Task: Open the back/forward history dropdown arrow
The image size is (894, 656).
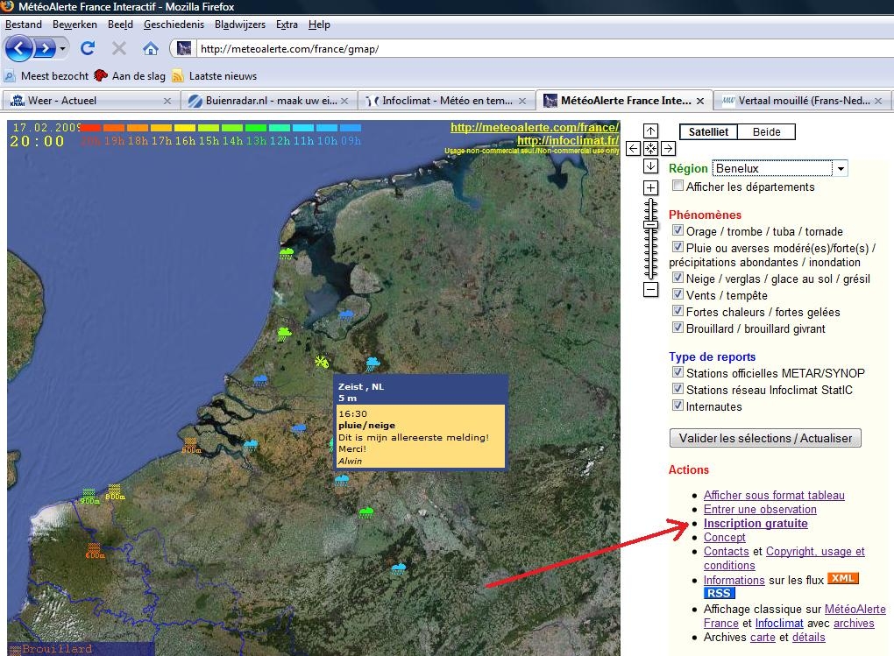Action: point(63,48)
